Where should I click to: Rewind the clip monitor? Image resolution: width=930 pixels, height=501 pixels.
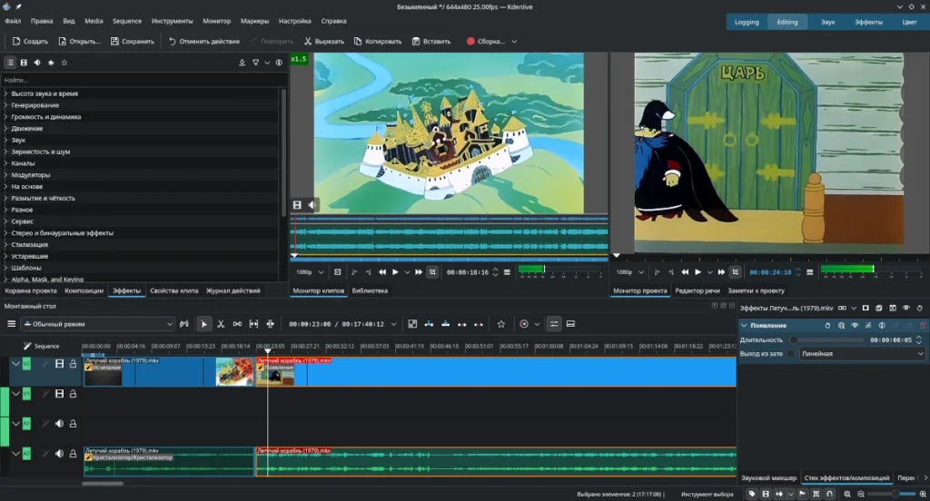coord(382,272)
